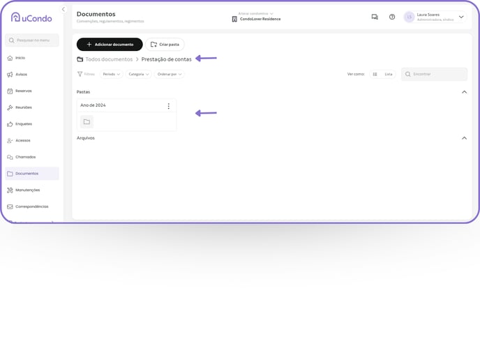
Task: Click the Filtros funnel icon
Action: tap(80, 74)
